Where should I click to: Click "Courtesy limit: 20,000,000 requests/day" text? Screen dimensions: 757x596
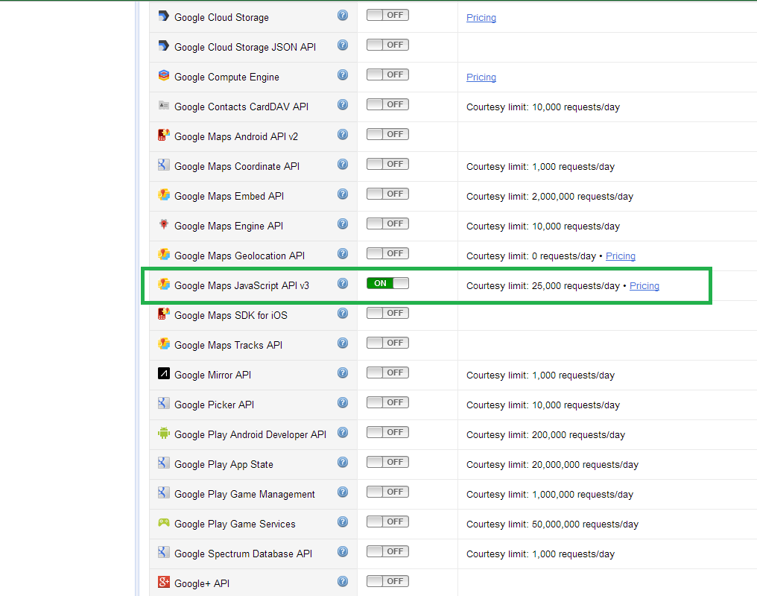click(x=552, y=465)
